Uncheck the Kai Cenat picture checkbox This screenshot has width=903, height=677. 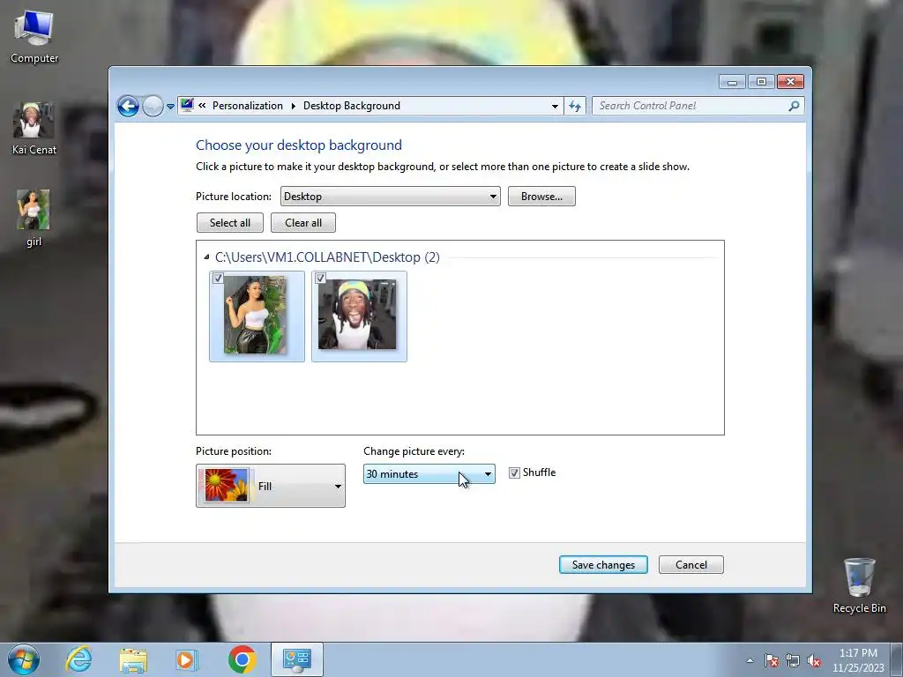tap(320, 278)
